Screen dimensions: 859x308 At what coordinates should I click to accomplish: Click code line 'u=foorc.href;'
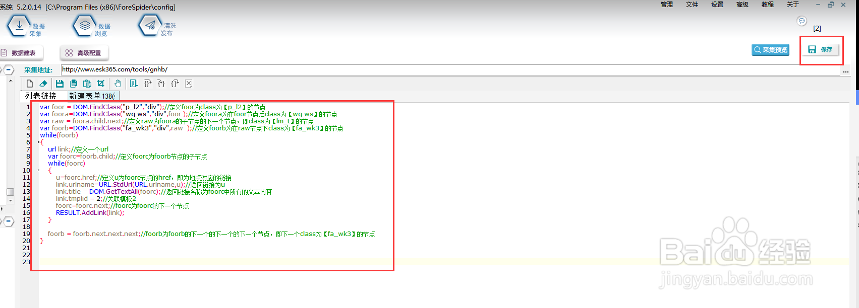[143, 177]
